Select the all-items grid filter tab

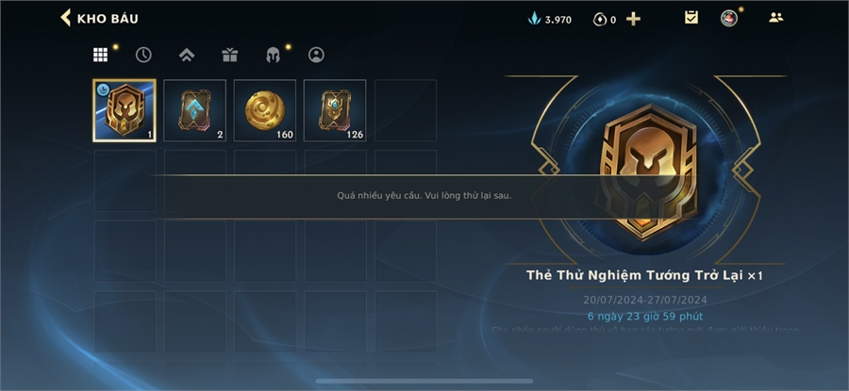(x=100, y=55)
